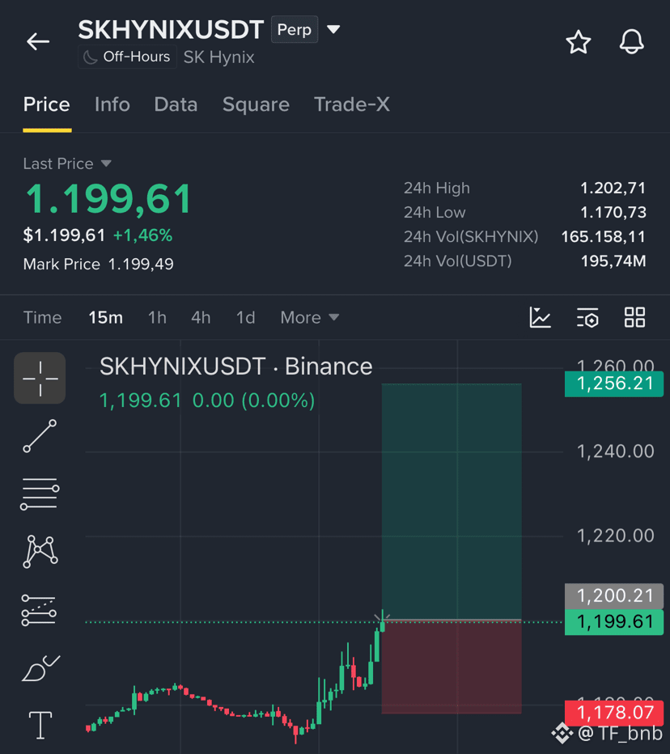Select the XABCD pattern tool
This screenshot has height=754, width=670.
(40, 551)
